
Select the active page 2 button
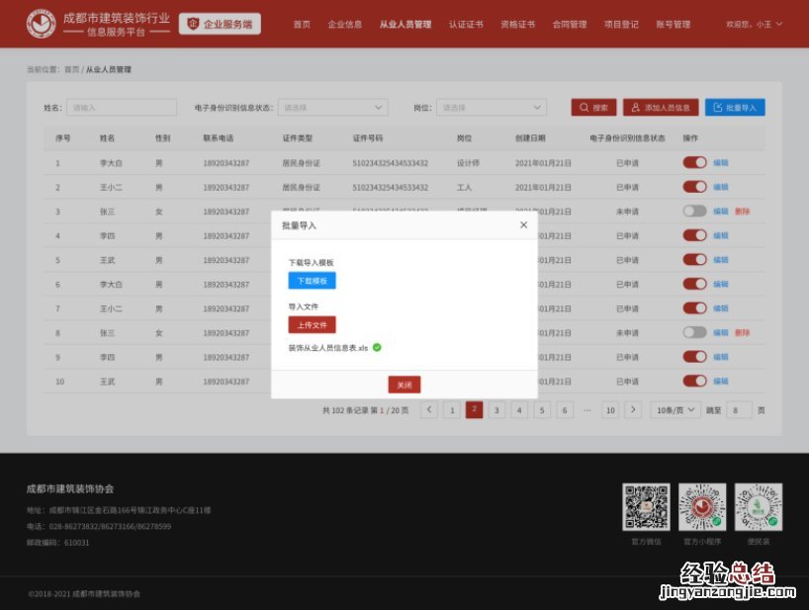click(474, 409)
